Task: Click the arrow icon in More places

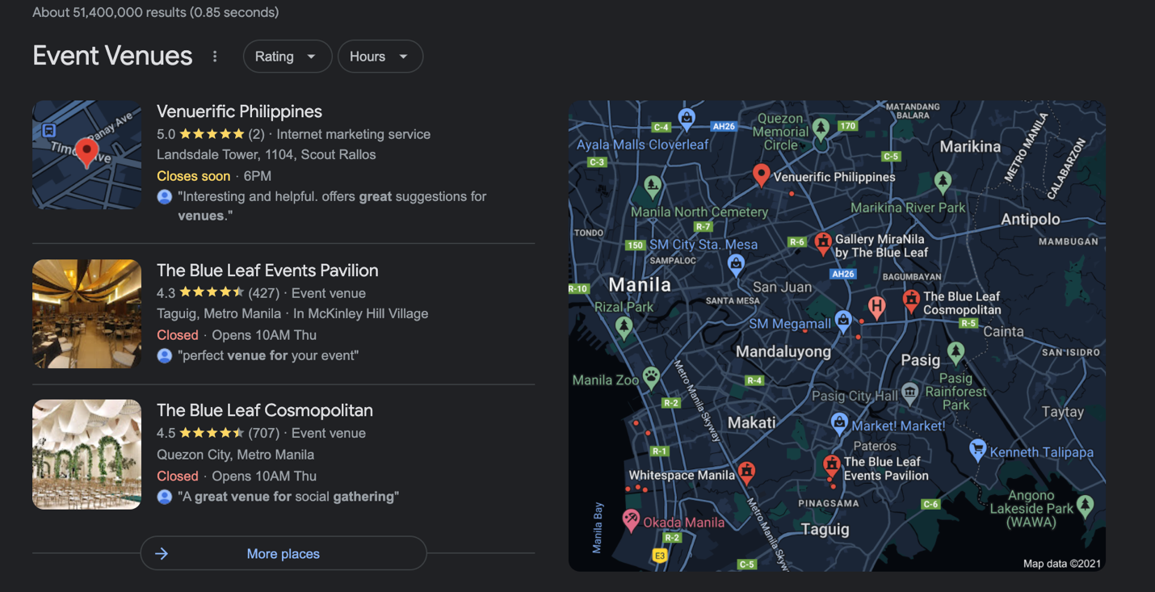Action: coord(162,553)
